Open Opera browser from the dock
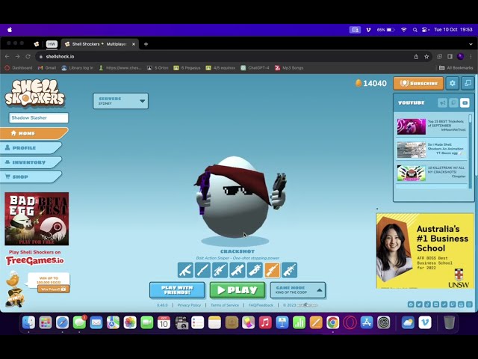Image resolution: width=478 pixels, height=359 pixels. pos(350,322)
